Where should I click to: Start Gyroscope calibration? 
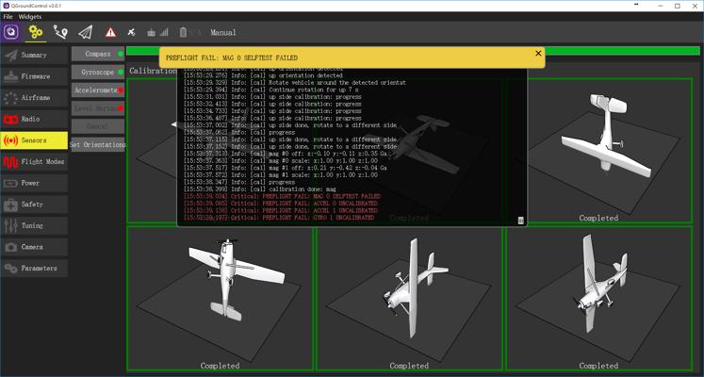pos(98,73)
